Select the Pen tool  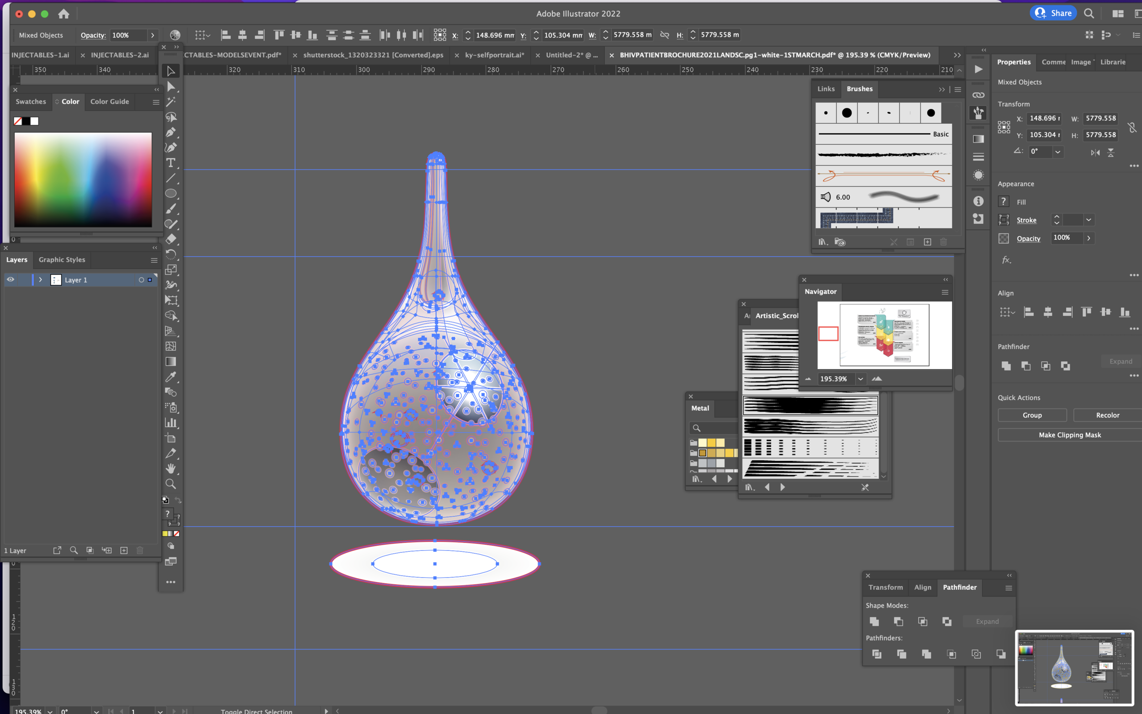[170, 132]
